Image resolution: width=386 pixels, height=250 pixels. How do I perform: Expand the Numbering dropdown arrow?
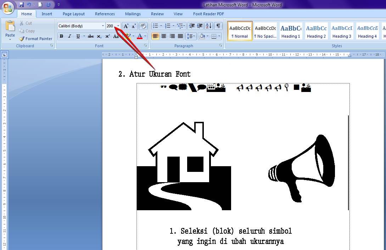pos(174,26)
